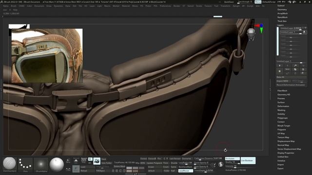Open the Alpha menu
The width and height of the screenshot is (312, 175).
coord(5,6)
